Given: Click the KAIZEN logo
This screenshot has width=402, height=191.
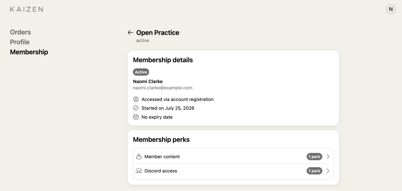Looking at the screenshot, I should point(26,9).
